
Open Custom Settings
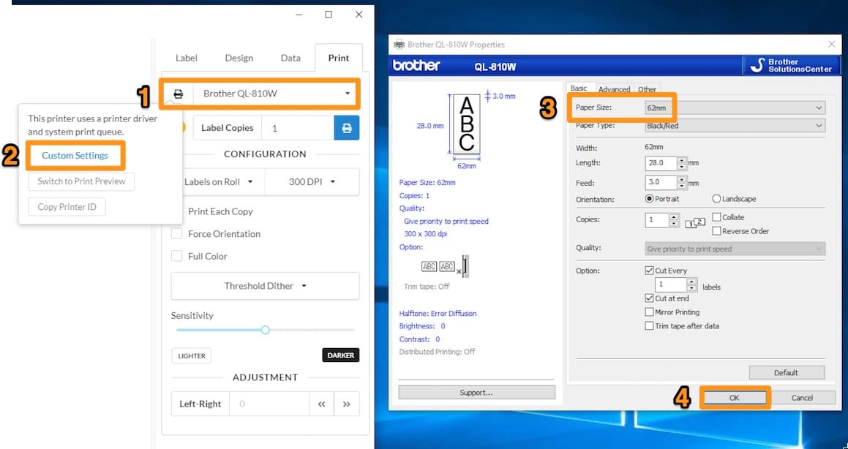coord(75,155)
